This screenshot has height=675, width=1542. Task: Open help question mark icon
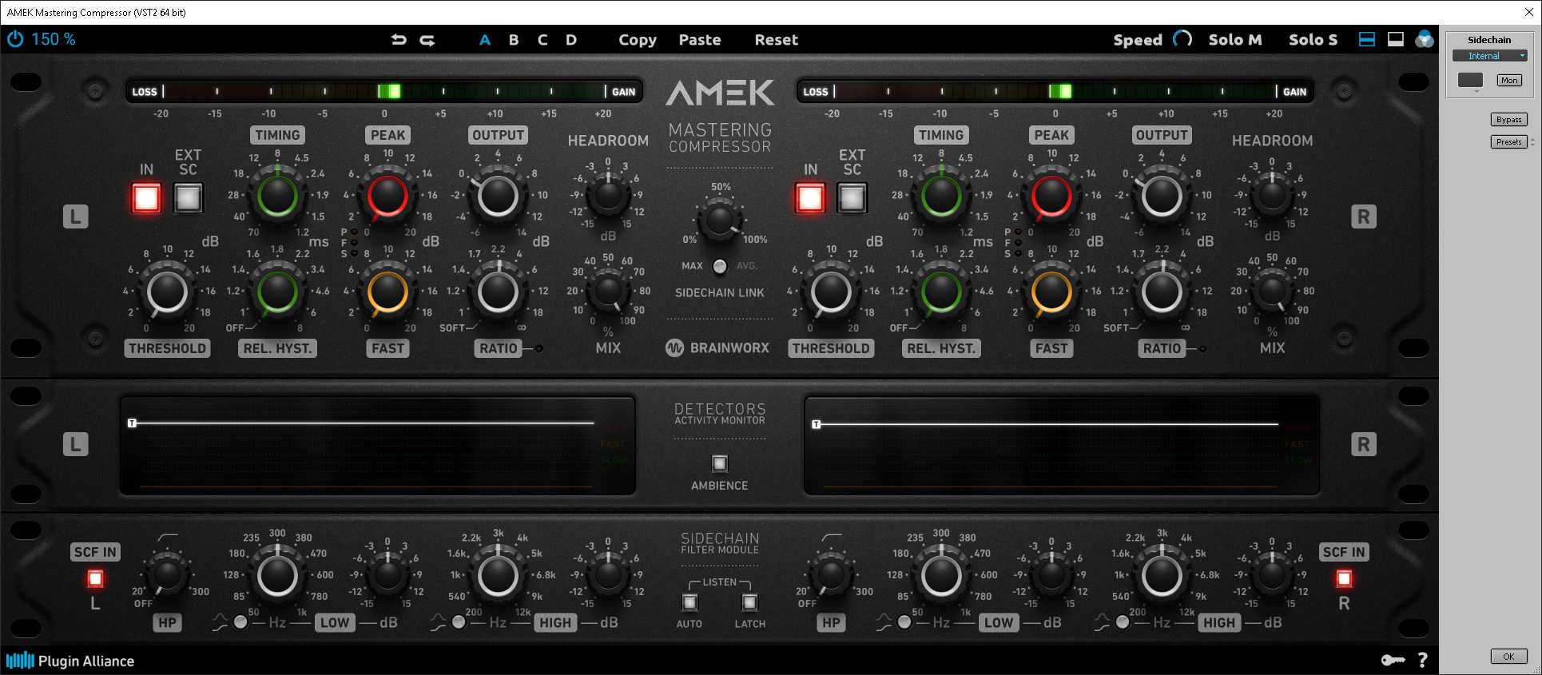[x=1422, y=660]
